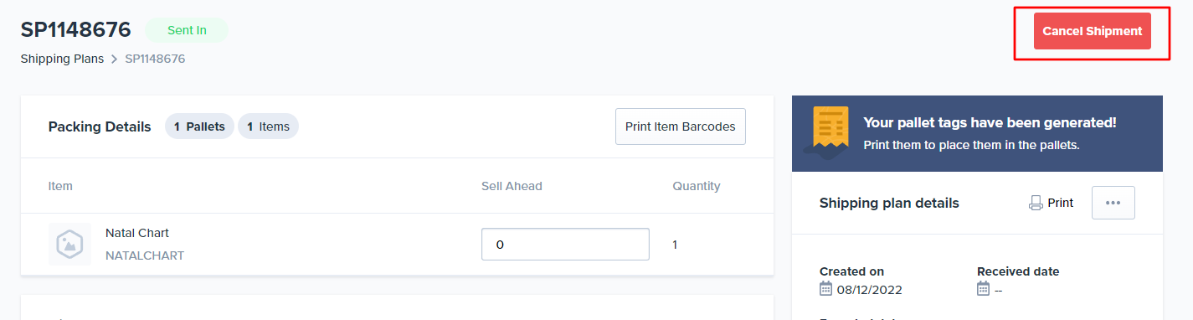The image size is (1193, 320).
Task: Focus the Sell Ahead quantity field
Action: point(565,245)
